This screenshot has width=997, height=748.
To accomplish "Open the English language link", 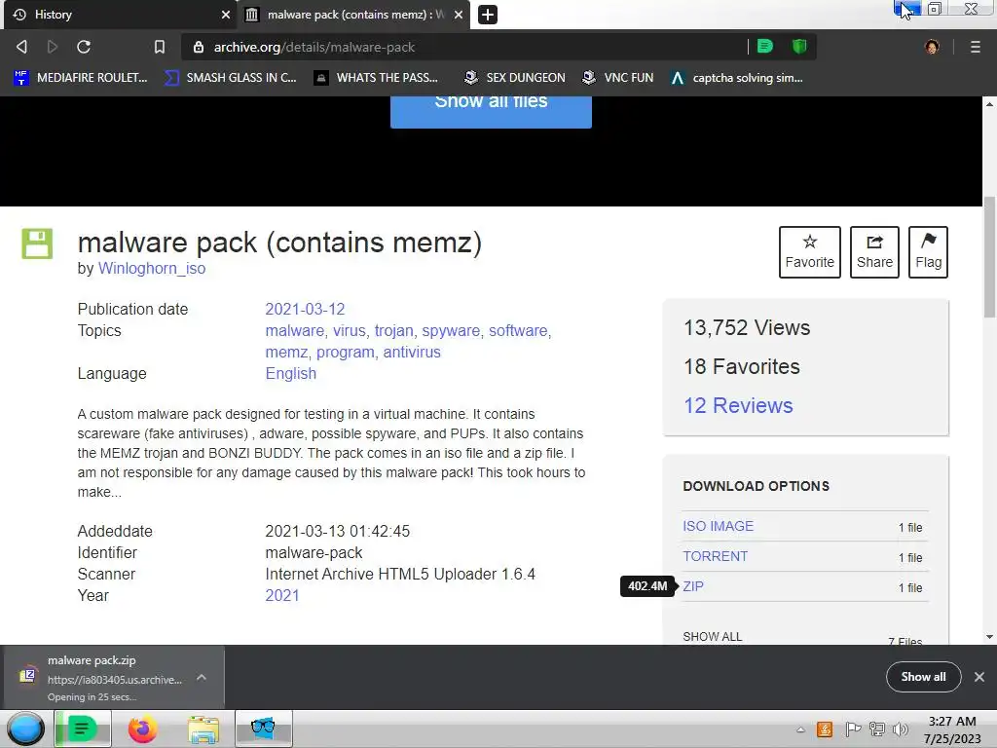I will pyautogui.click(x=290, y=373).
